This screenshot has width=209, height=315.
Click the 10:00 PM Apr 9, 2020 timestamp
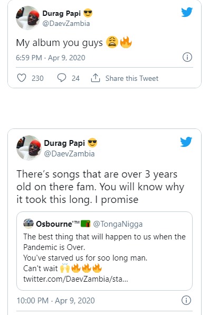pos(55,301)
